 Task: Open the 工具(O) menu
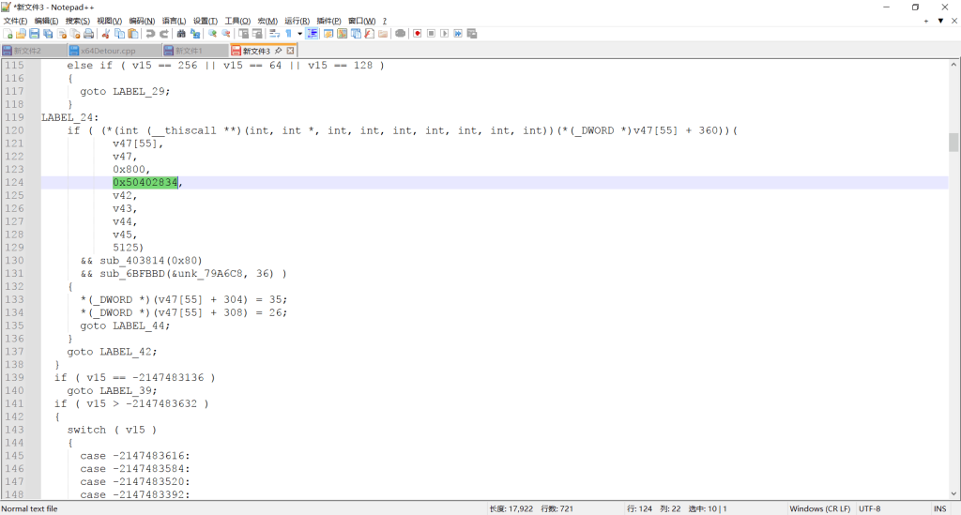pyautogui.click(x=237, y=21)
